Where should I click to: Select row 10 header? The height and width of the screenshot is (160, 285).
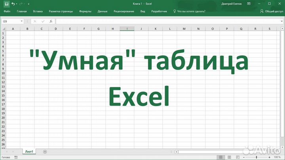(3, 73)
